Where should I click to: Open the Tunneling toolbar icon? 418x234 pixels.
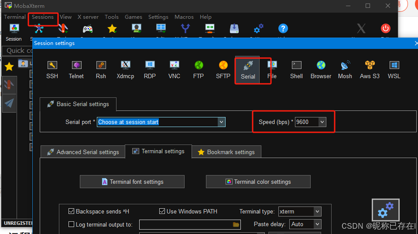[210, 28]
